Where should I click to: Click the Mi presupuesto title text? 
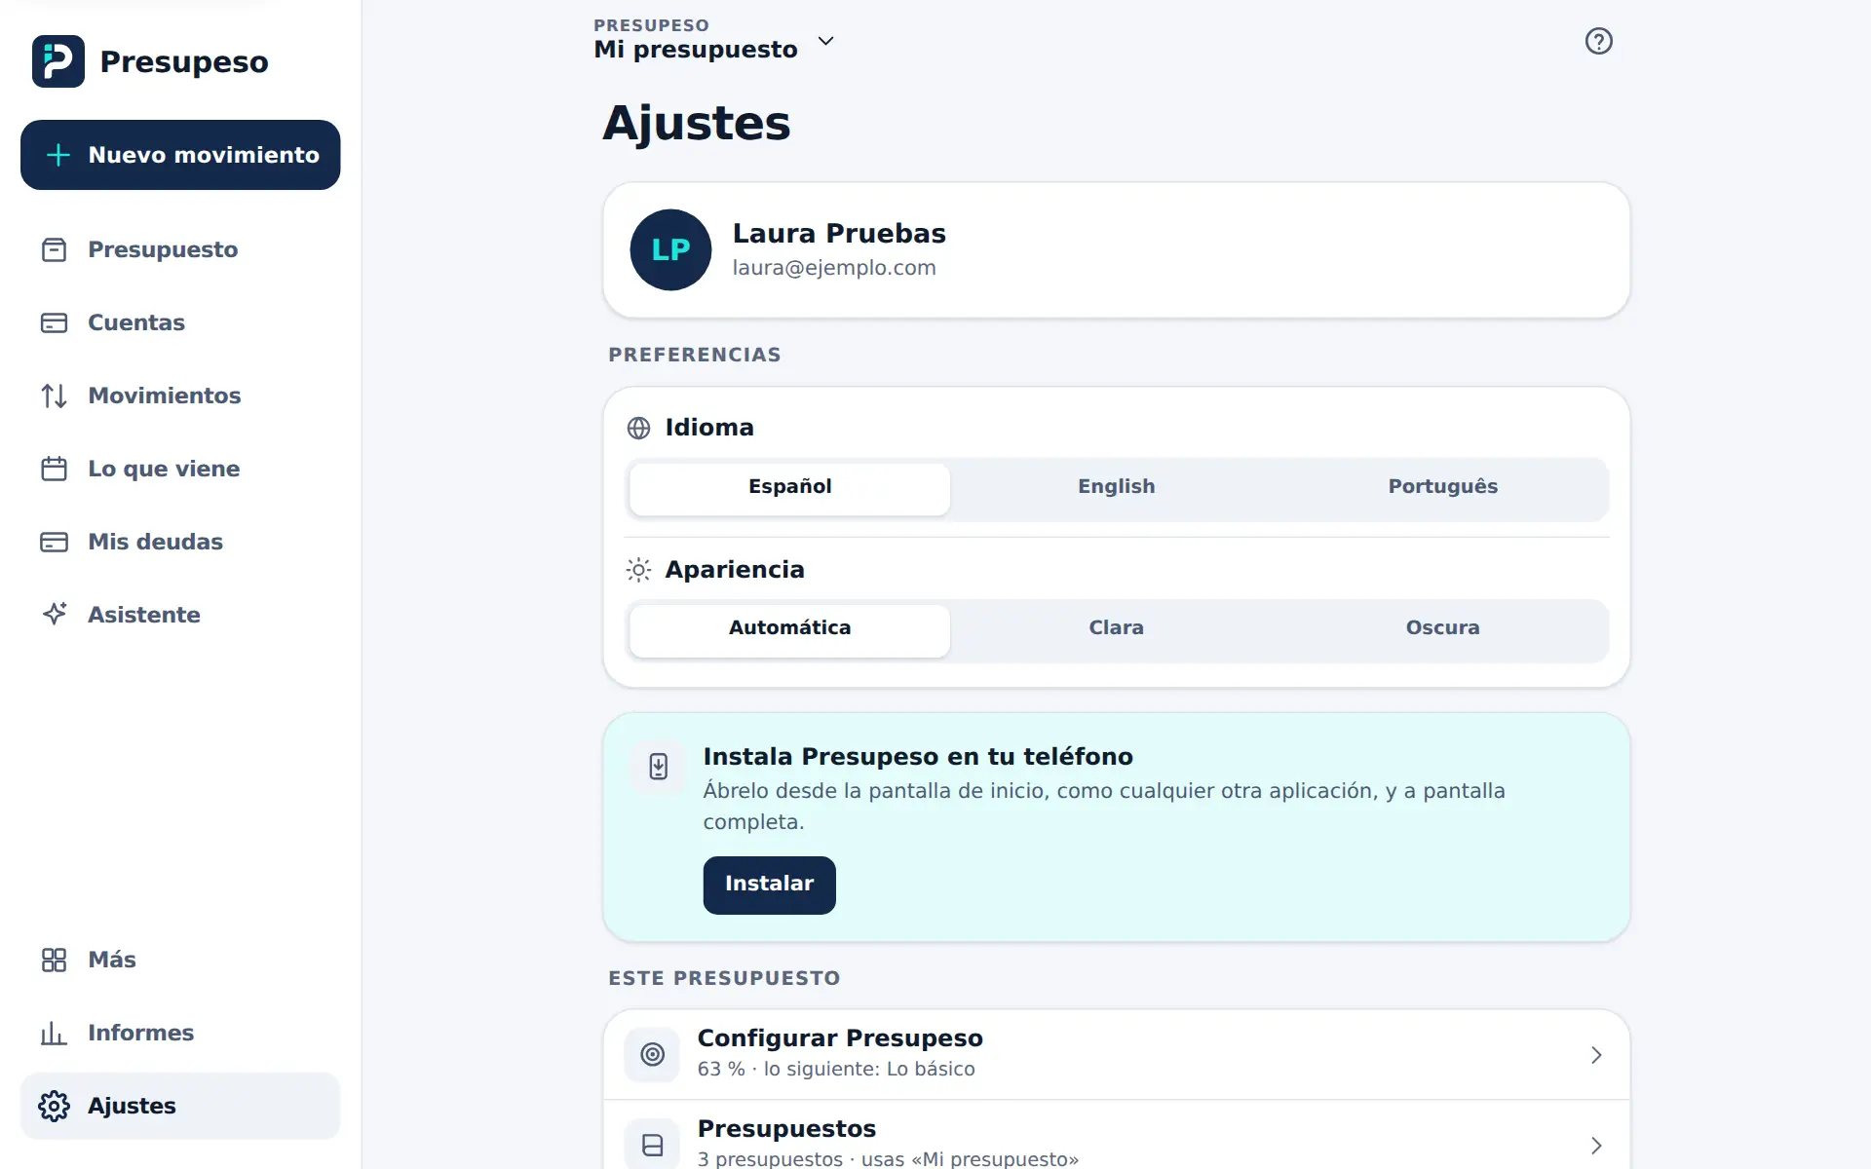click(x=696, y=50)
